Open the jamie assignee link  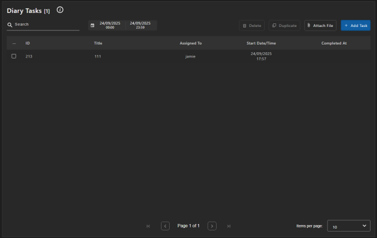190,56
